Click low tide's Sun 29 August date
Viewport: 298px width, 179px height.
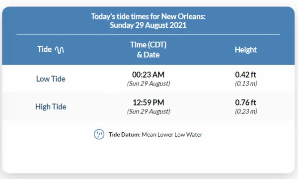149,84
